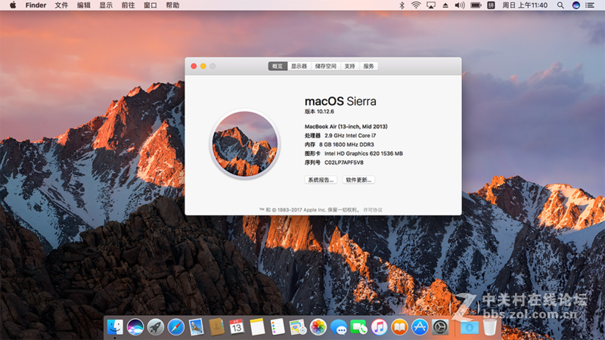Click the eject icon in menu bar

tap(445, 5)
